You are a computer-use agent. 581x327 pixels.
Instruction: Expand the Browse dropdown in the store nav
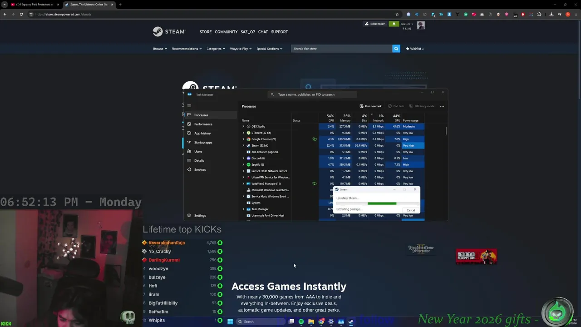coord(160,49)
